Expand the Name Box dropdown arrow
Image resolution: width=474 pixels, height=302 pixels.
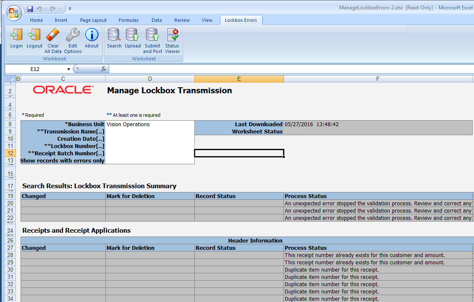tap(69, 69)
